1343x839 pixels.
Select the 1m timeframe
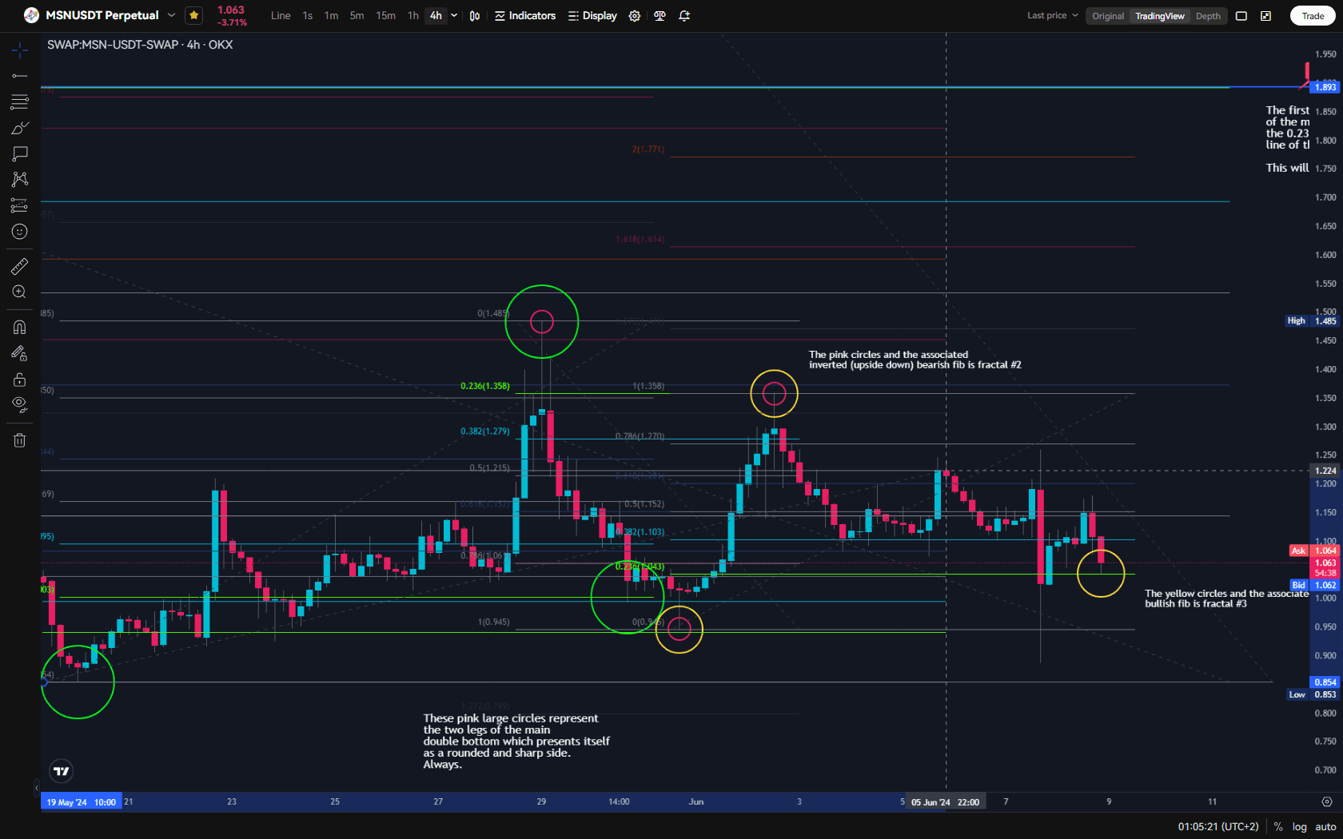pyautogui.click(x=331, y=15)
